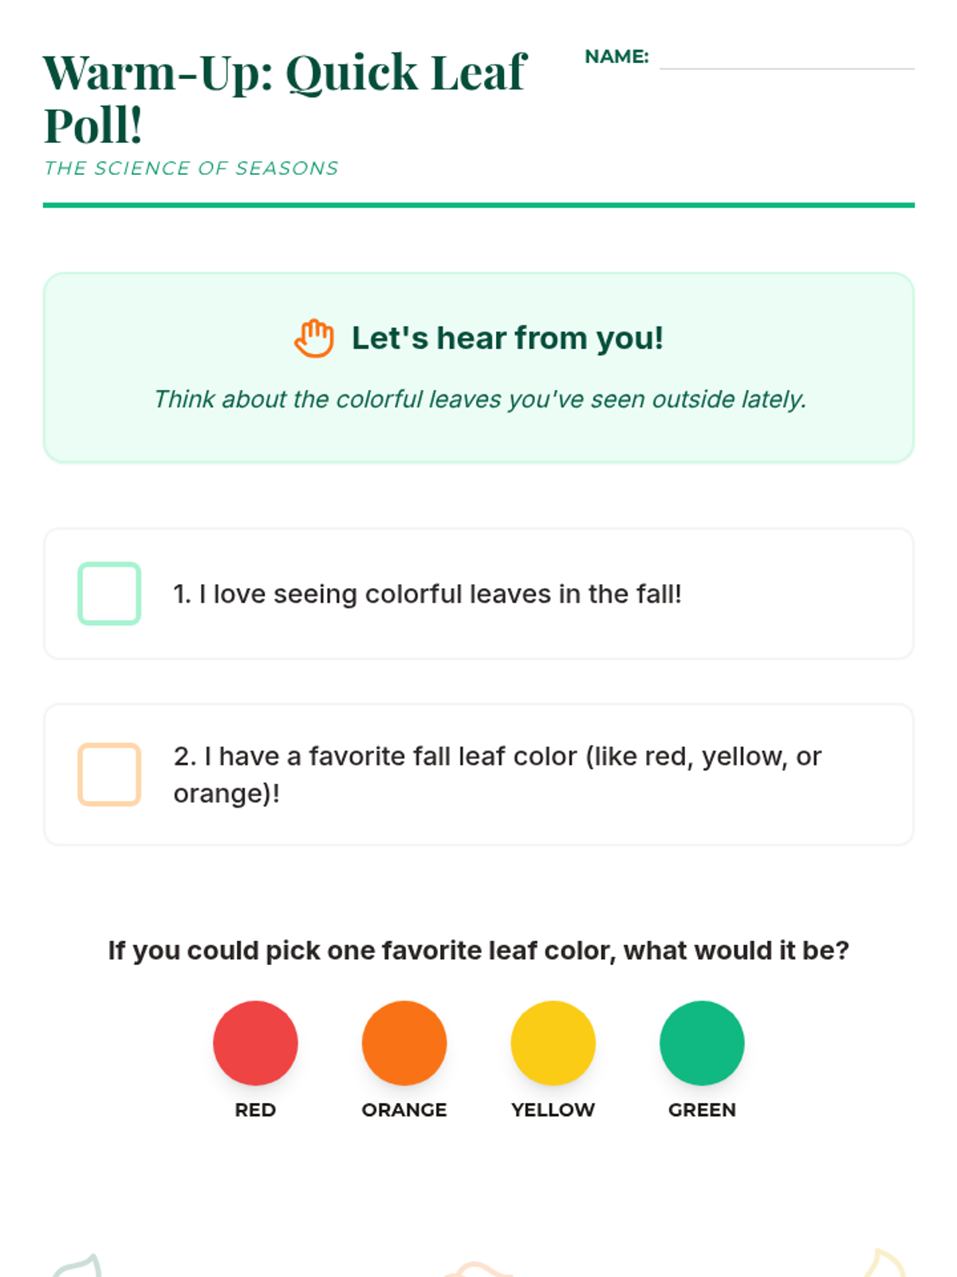Choose the green color circle
The width and height of the screenshot is (957, 1277).
[x=702, y=1042]
